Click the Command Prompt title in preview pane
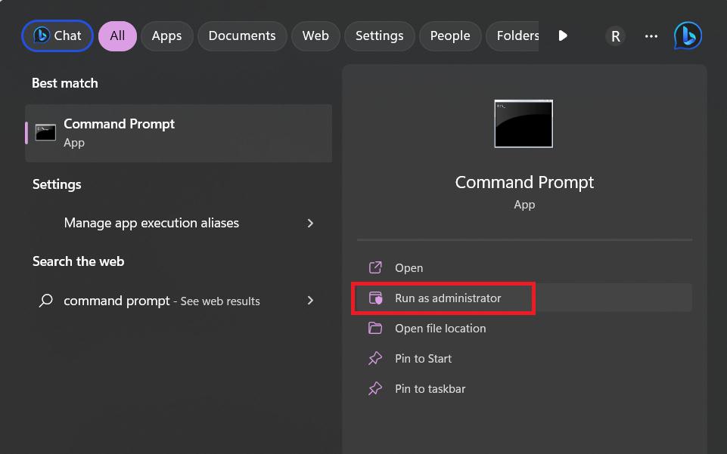 tap(524, 182)
